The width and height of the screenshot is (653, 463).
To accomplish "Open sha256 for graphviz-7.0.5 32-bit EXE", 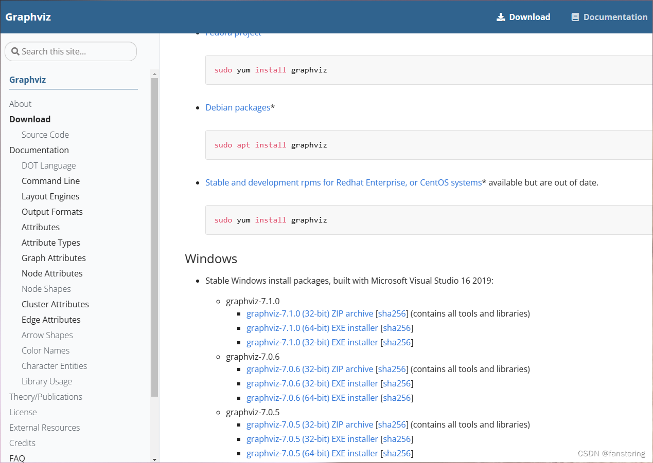I will 397,439.
